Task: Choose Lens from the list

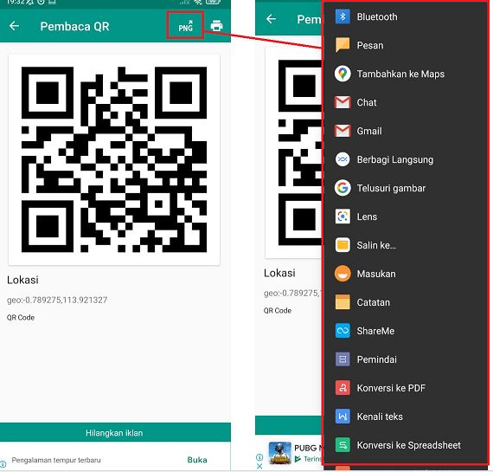Action: 367,217
